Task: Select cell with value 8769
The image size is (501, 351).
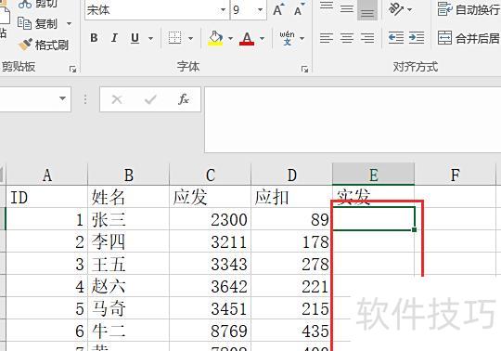Action: (x=211, y=331)
